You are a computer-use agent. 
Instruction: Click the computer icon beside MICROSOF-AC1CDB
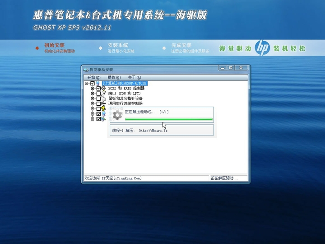[x=98, y=84]
